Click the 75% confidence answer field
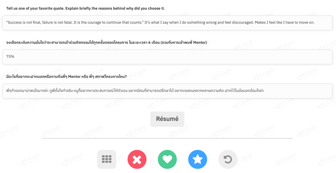The image size is (336, 173). click(x=167, y=57)
